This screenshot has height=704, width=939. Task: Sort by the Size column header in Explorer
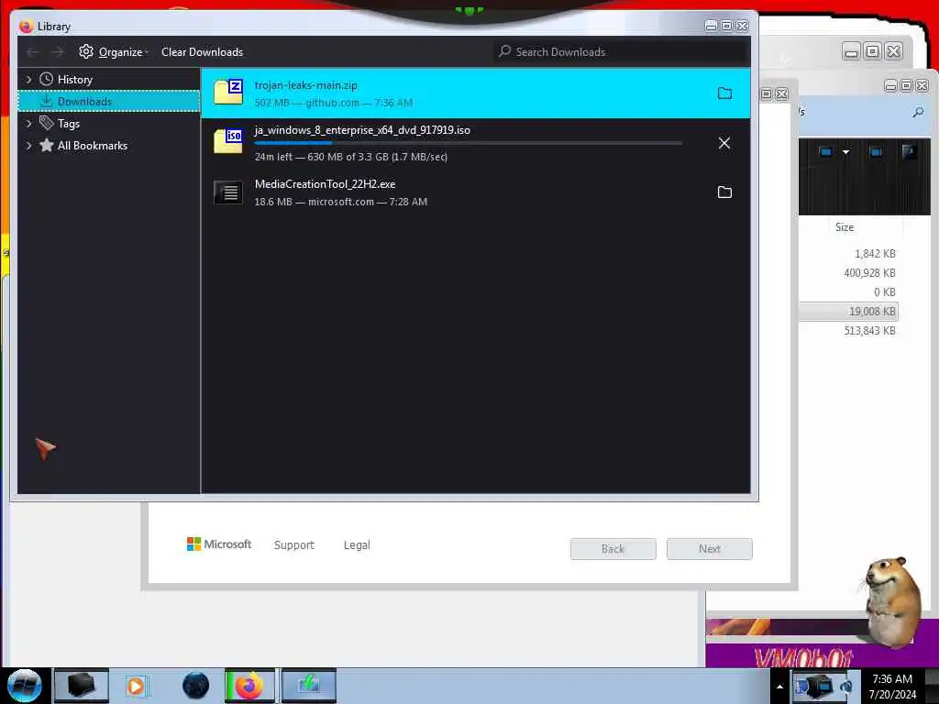(x=845, y=227)
